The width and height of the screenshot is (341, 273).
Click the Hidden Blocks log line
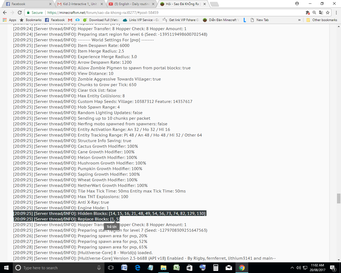pos(110,213)
